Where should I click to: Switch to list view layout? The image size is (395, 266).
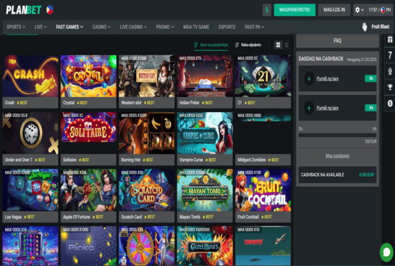coord(286,45)
